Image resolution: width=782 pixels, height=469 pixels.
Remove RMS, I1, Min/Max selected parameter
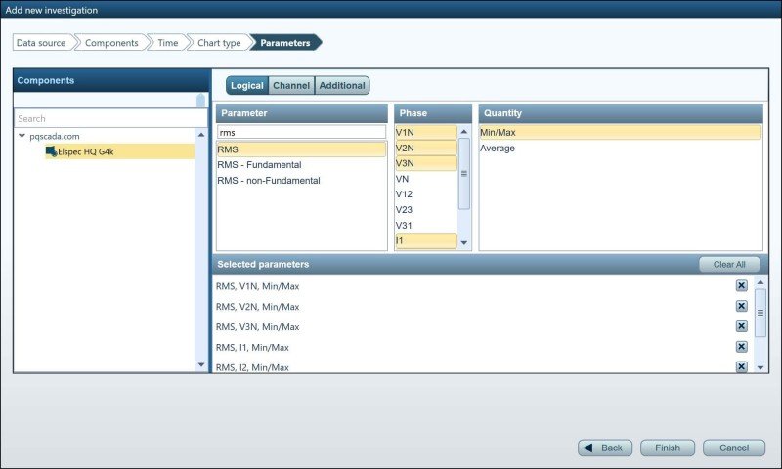pyautogui.click(x=742, y=347)
